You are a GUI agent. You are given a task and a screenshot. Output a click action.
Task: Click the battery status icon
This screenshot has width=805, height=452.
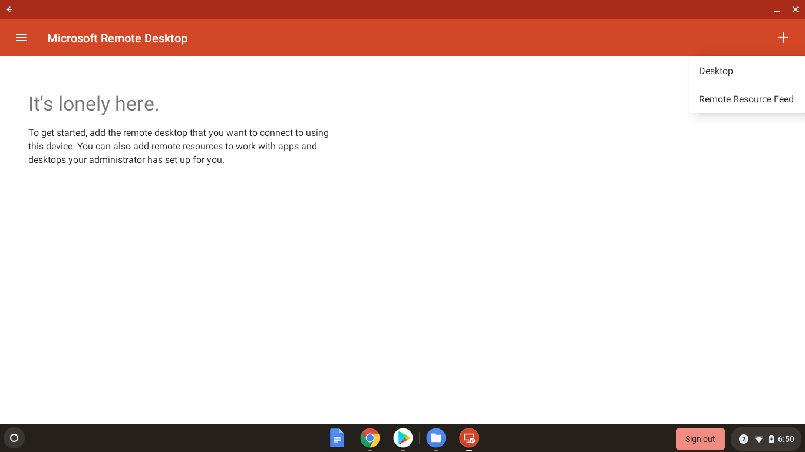[771, 439]
